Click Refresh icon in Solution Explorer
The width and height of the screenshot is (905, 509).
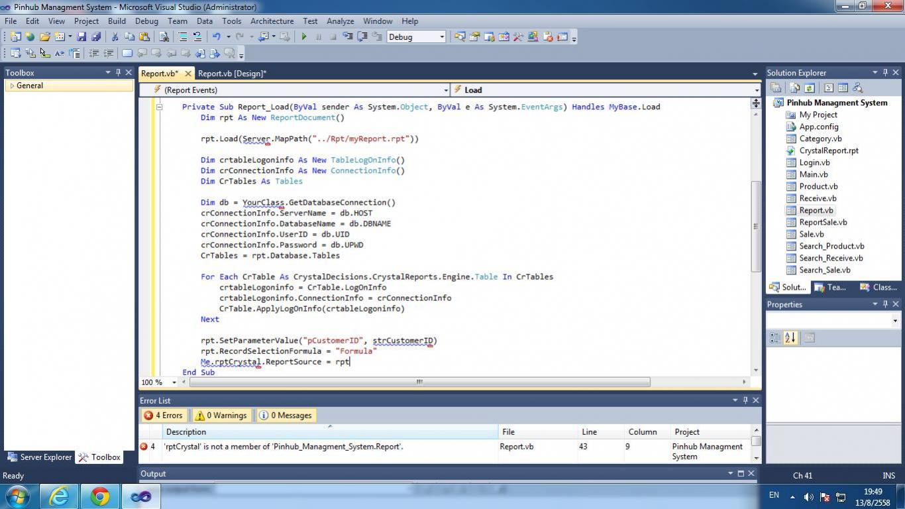tap(809, 87)
